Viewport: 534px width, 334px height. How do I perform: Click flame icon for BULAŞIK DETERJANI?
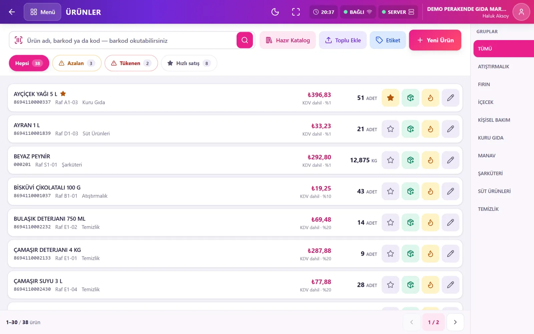[x=431, y=222]
